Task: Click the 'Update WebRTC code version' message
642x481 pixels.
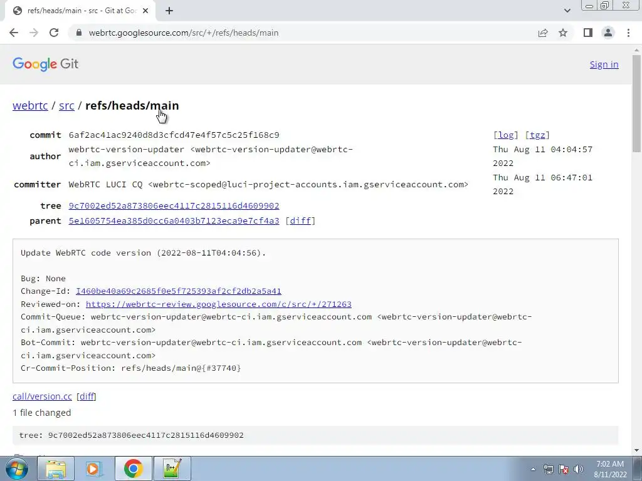Action: [x=143, y=253]
